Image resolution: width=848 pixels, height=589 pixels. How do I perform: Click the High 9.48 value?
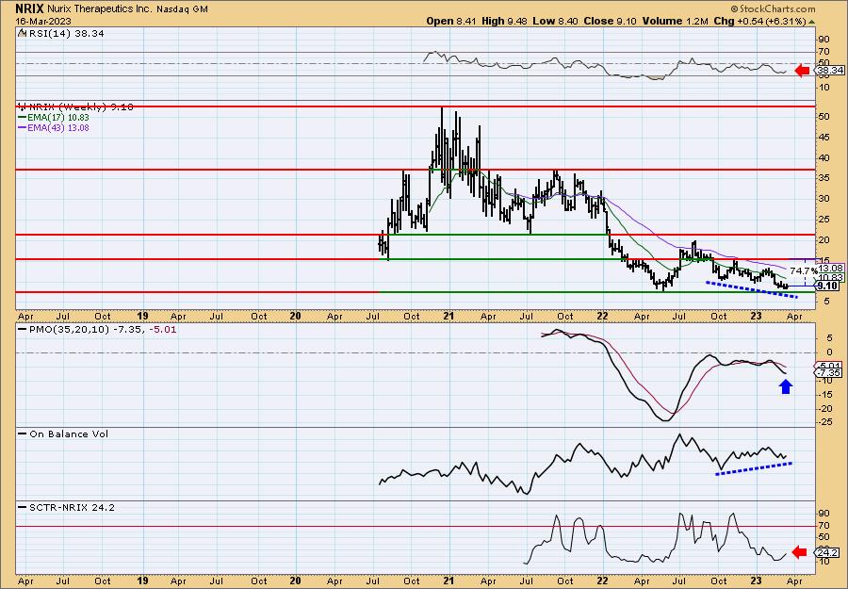click(506, 21)
